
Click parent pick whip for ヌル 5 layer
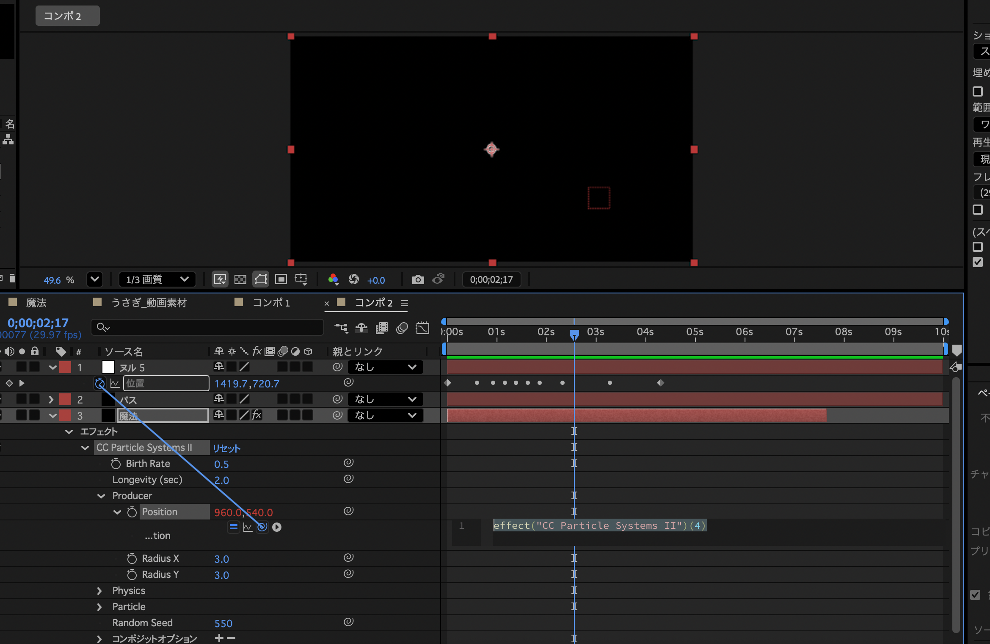(x=337, y=367)
